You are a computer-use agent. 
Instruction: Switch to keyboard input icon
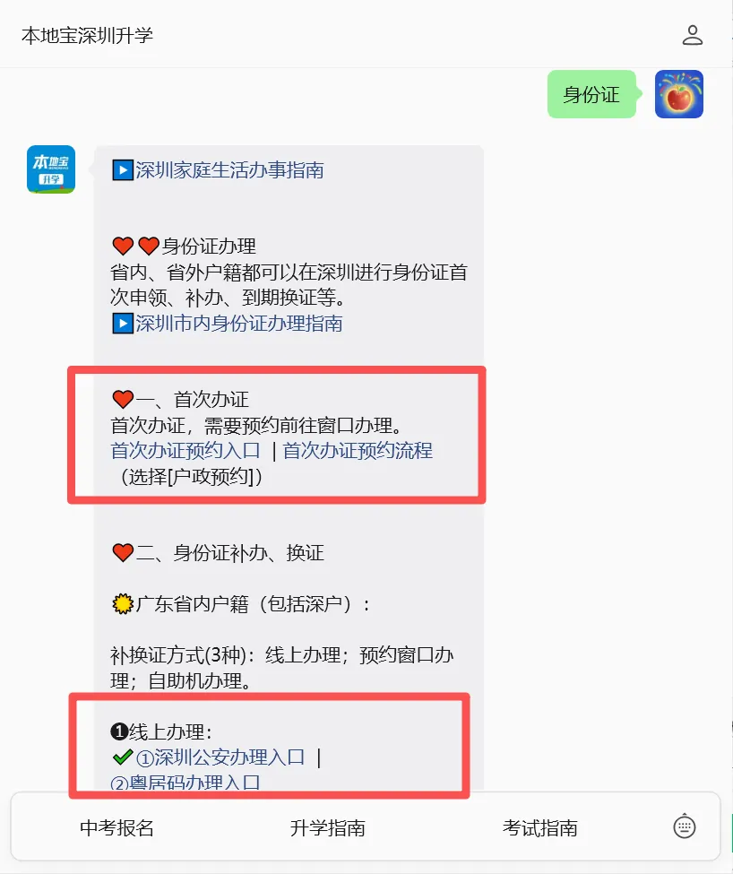[684, 826]
